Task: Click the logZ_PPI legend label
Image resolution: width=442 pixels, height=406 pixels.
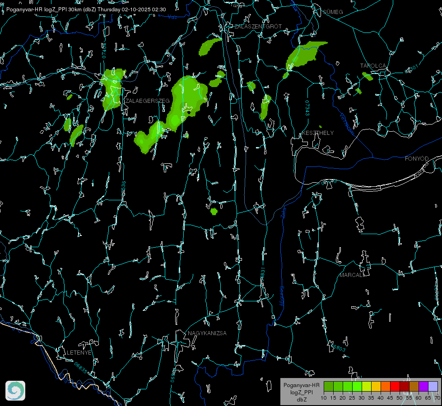Action: point(302,392)
